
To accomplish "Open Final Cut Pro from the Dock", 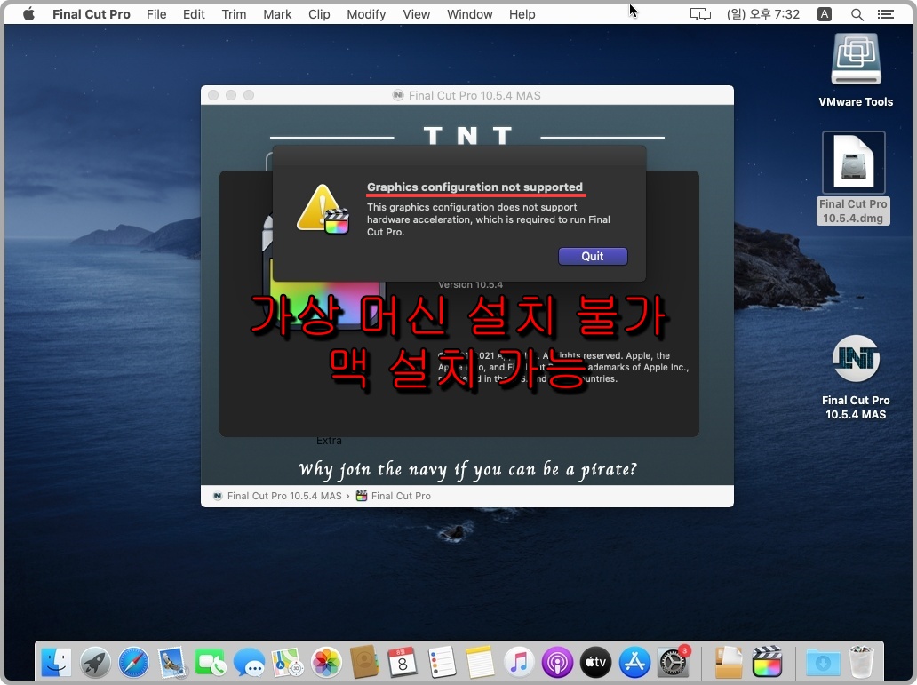I will pos(768,662).
